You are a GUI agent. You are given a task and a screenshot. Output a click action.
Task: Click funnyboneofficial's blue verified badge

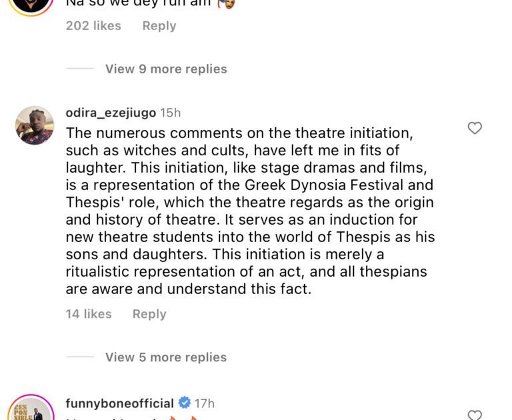(185, 403)
